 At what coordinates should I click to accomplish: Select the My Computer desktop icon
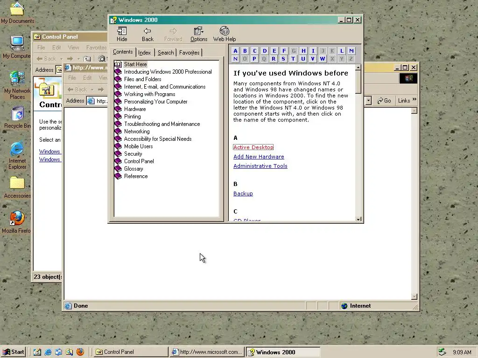coord(17,47)
